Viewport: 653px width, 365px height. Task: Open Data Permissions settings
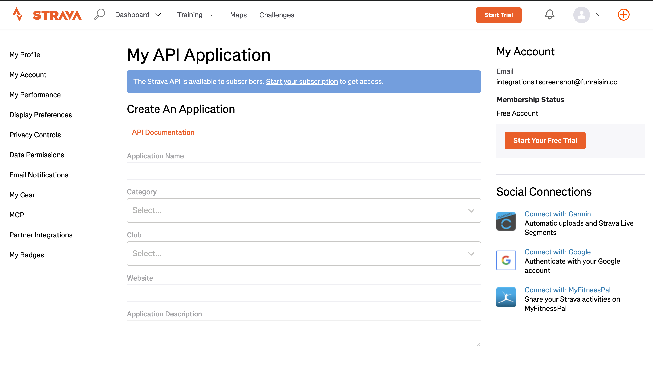point(57,155)
